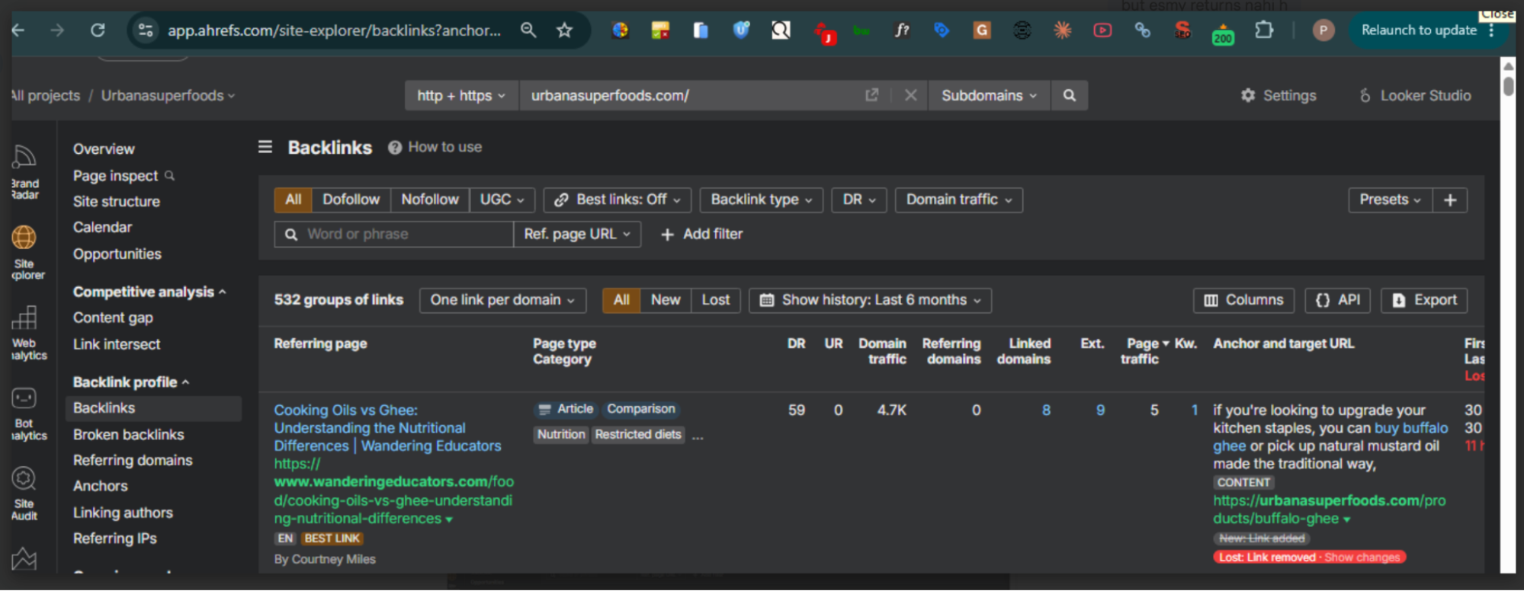Open Anchors in the sidebar
Screen dimensions: 1524x591
[x=101, y=486]
